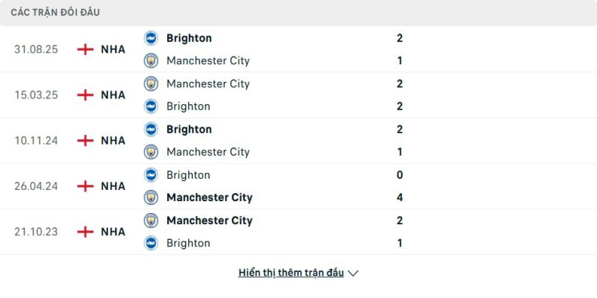Expand more matches using the chevron arrow
This screenshot has width=597, height=298.
pos(354,273)
